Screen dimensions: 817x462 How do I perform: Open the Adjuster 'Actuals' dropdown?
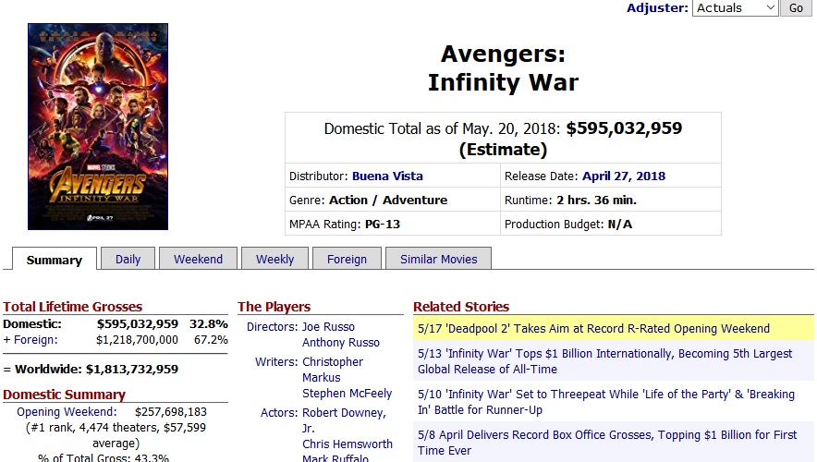coord(735,7)
